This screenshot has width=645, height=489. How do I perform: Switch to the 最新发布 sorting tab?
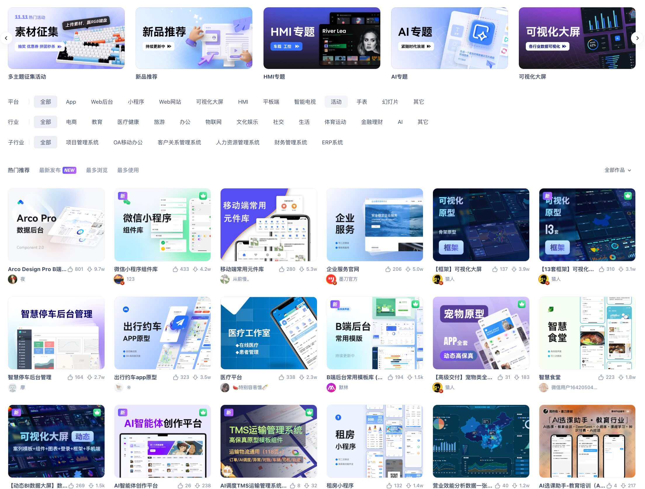(50, 170)
